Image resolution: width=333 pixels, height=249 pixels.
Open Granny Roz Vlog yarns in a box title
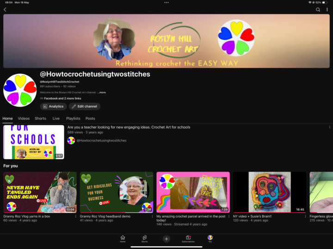click(x=27, y=216)
